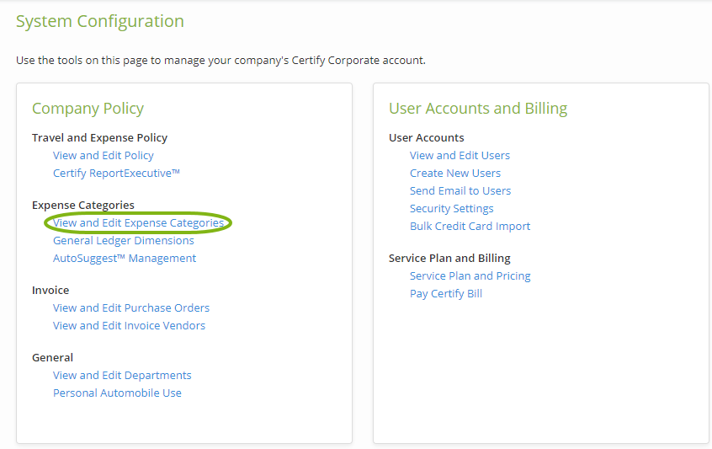
Task: Open Service Plan and Pricing link
Action: point(470,275)
